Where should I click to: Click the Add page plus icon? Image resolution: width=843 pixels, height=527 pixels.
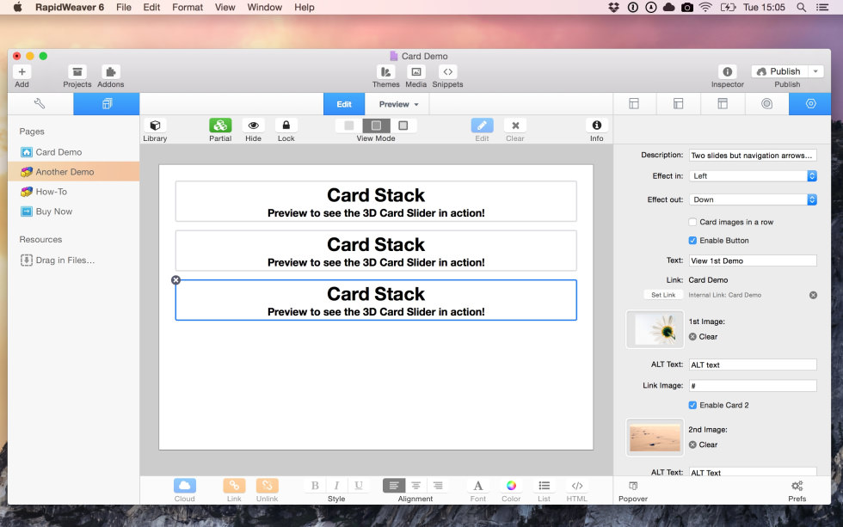point(22,72)
